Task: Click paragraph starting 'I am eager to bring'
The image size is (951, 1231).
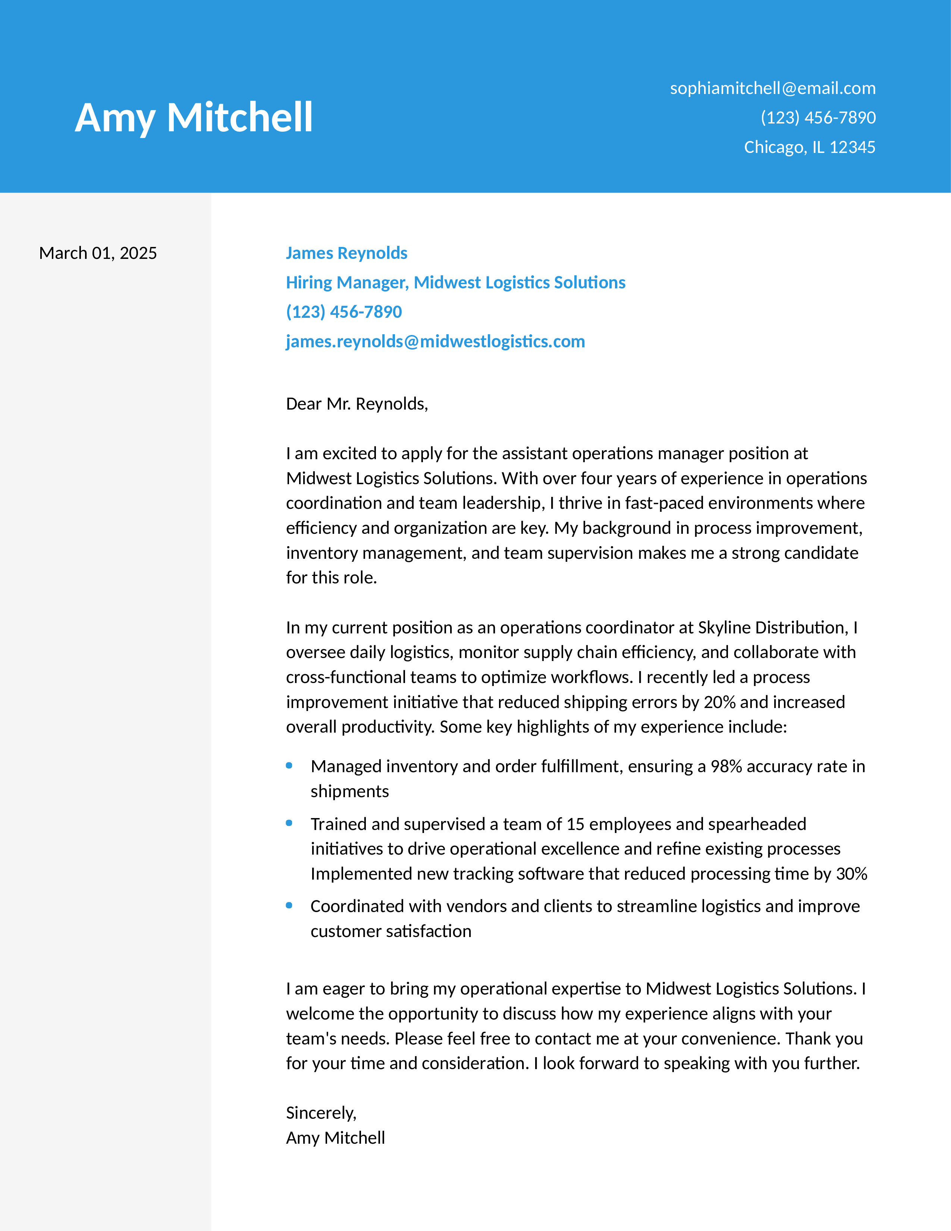Action: coord(576,1026)
